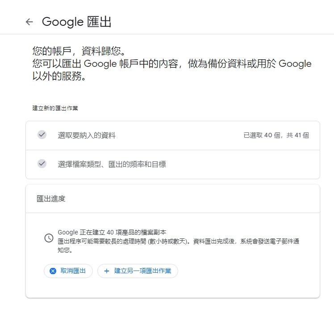Click the Google 匯出 page title

click(x=76, y=22)
